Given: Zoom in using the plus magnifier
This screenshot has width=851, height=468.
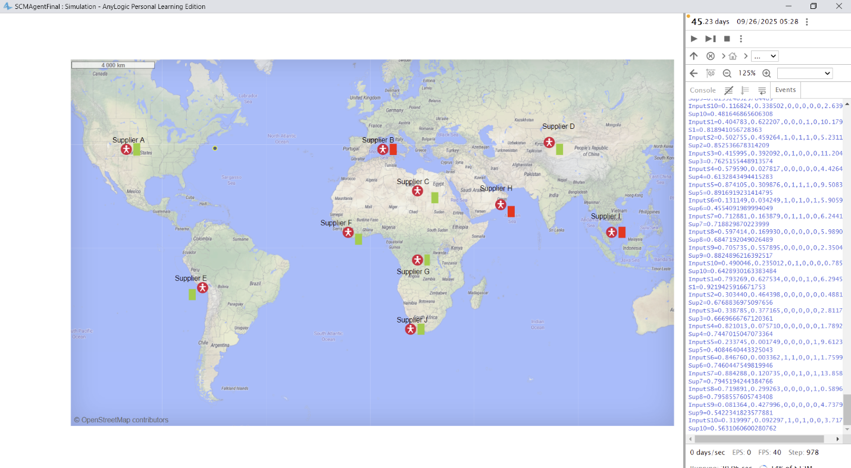Looking at the screenshot, I should click(766, 74).
